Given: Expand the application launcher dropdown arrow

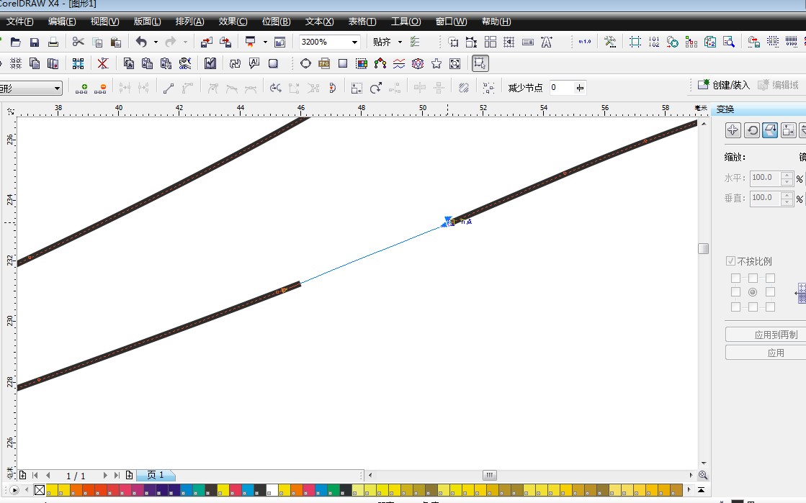Looking at the screenshot, I should 265,42.
